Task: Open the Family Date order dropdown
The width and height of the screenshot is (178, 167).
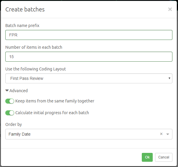Action: pyautogui.click(x=82, y=134)
